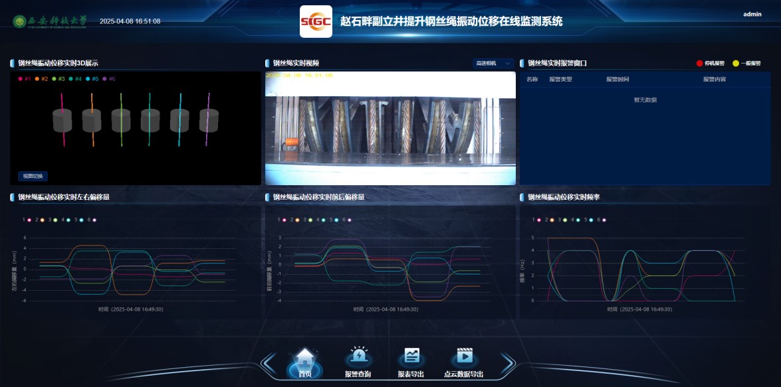This screenshot has height=387, width=781.
Task: Click red 停机报警 indicator icon
Action: click(699, 64)
